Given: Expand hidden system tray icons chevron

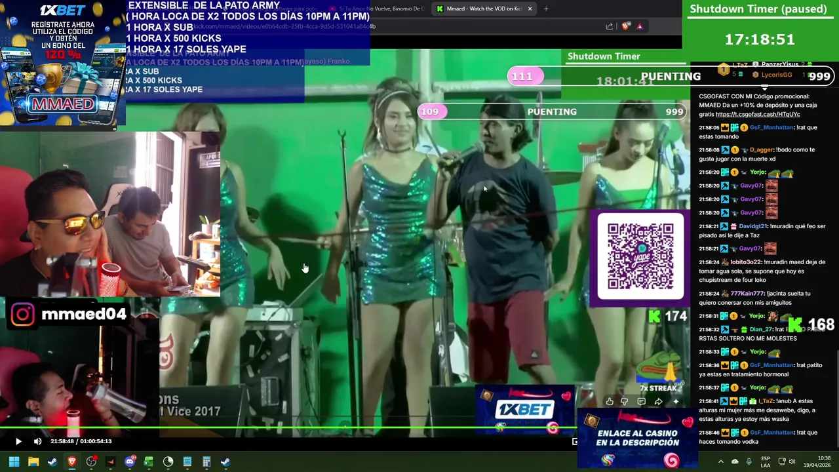Looking at the screenshot, I should pos(721,462).
